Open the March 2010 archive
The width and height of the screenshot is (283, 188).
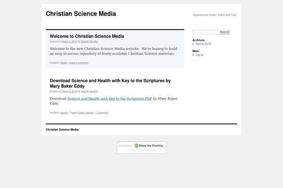coord(203,44)
